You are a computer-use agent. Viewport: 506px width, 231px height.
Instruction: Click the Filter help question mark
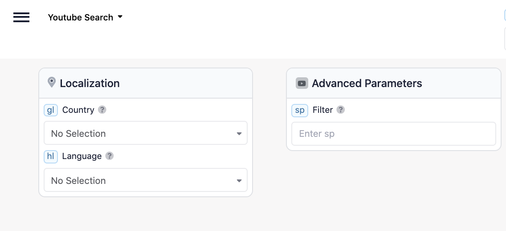tap(340, 110)
